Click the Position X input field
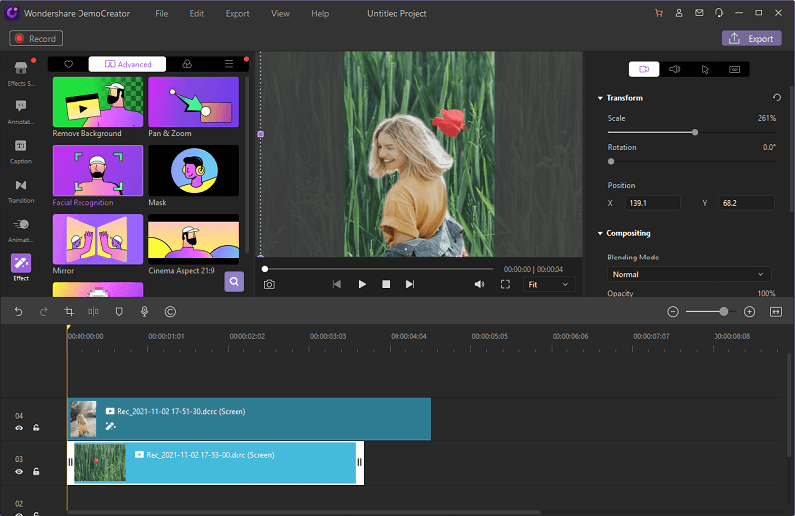This screenshot has height=516, width=795. pyautogui.click(x=653, y=203)
